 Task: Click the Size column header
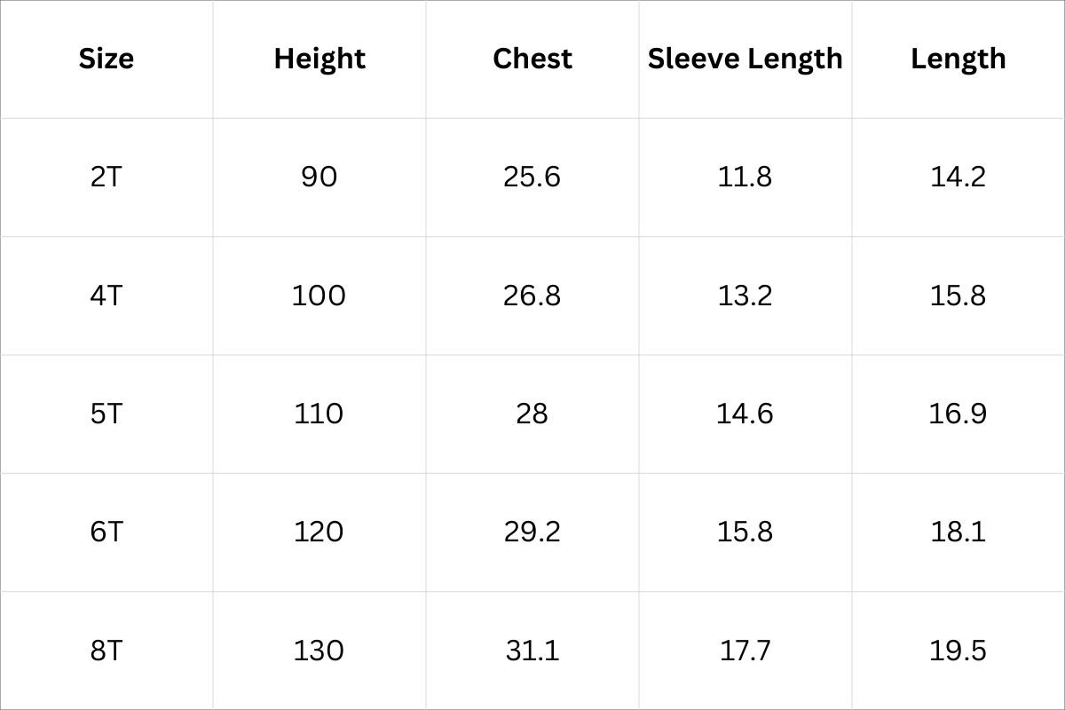pos(106,59)
